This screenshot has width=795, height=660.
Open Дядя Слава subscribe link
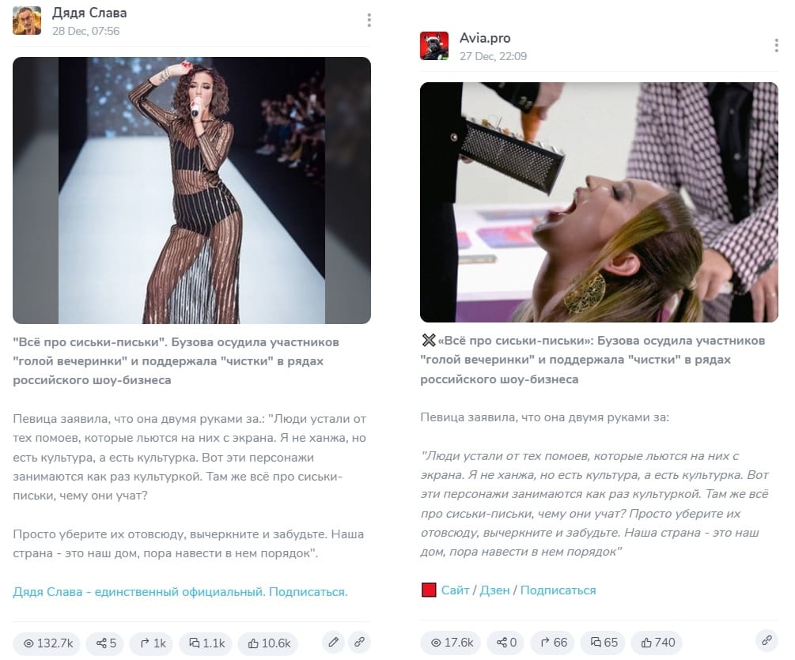[180, 591]
